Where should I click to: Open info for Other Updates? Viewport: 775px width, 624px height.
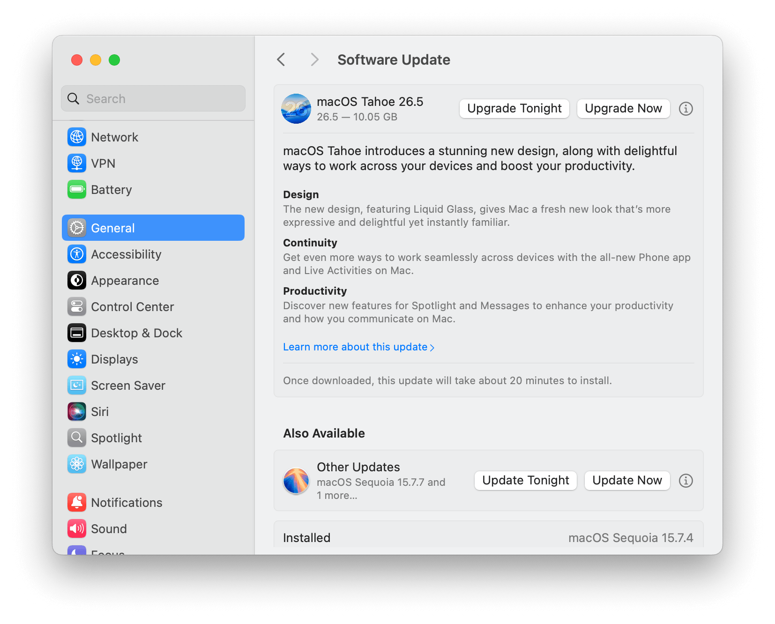pos(686,481)
